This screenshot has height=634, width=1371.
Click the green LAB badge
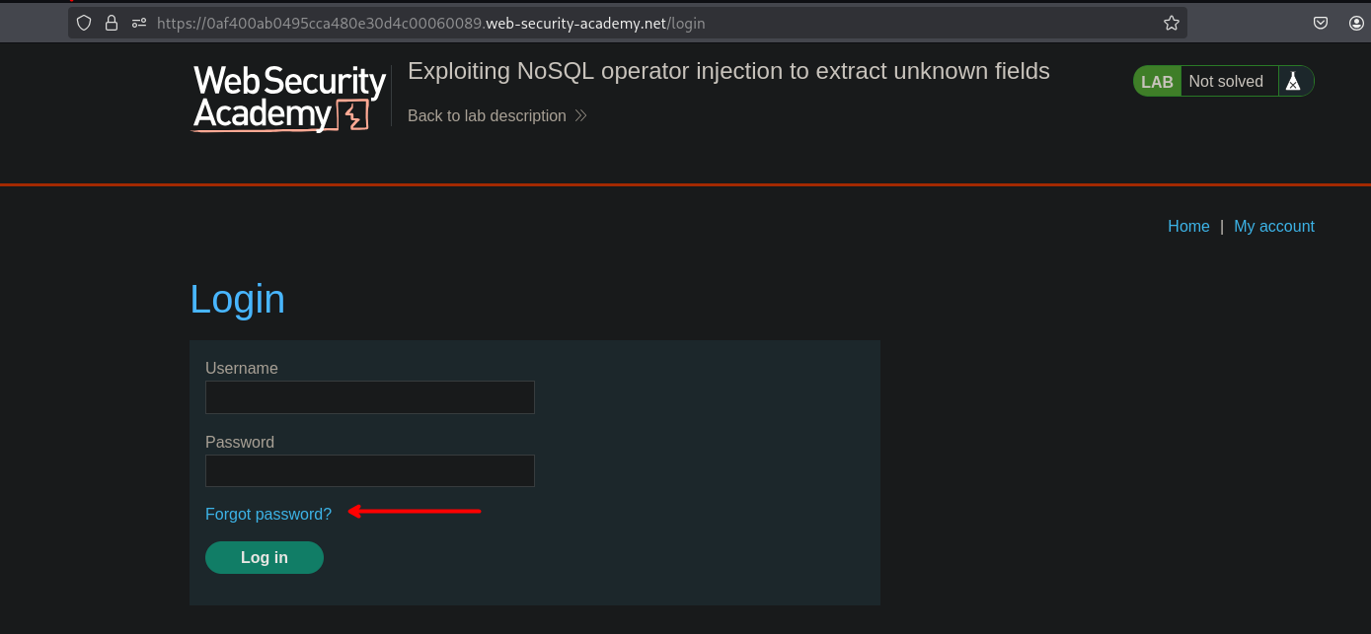pos(1157,82)
